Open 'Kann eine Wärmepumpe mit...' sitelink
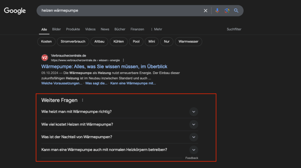Viewport: 301px width, 168px height. click(x=133, y=83)
